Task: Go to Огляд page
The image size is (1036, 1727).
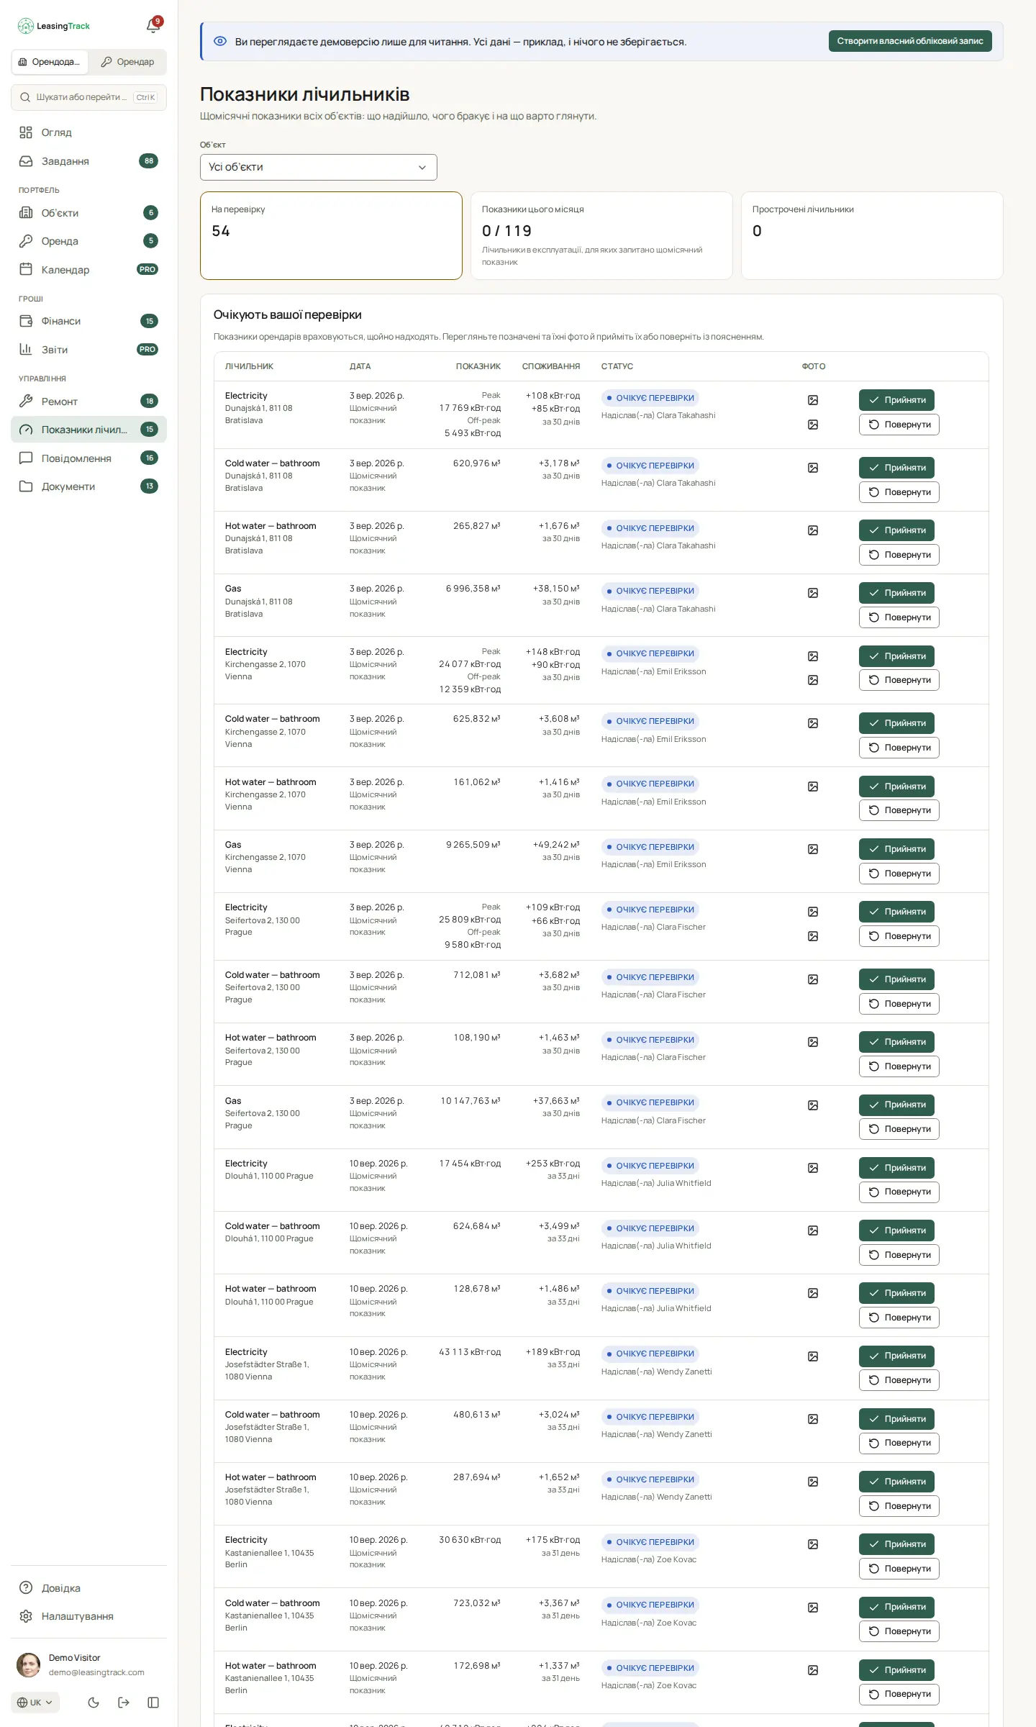Action: pos(88,132)
